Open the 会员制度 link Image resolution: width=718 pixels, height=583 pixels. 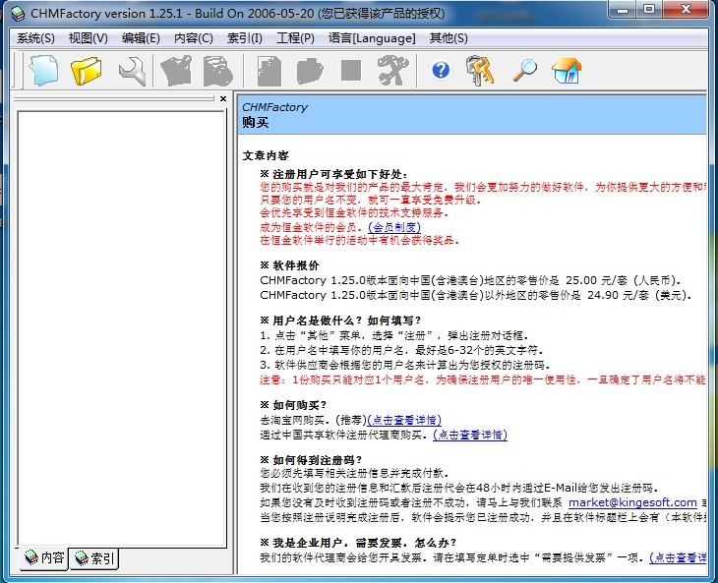(393, 226)
